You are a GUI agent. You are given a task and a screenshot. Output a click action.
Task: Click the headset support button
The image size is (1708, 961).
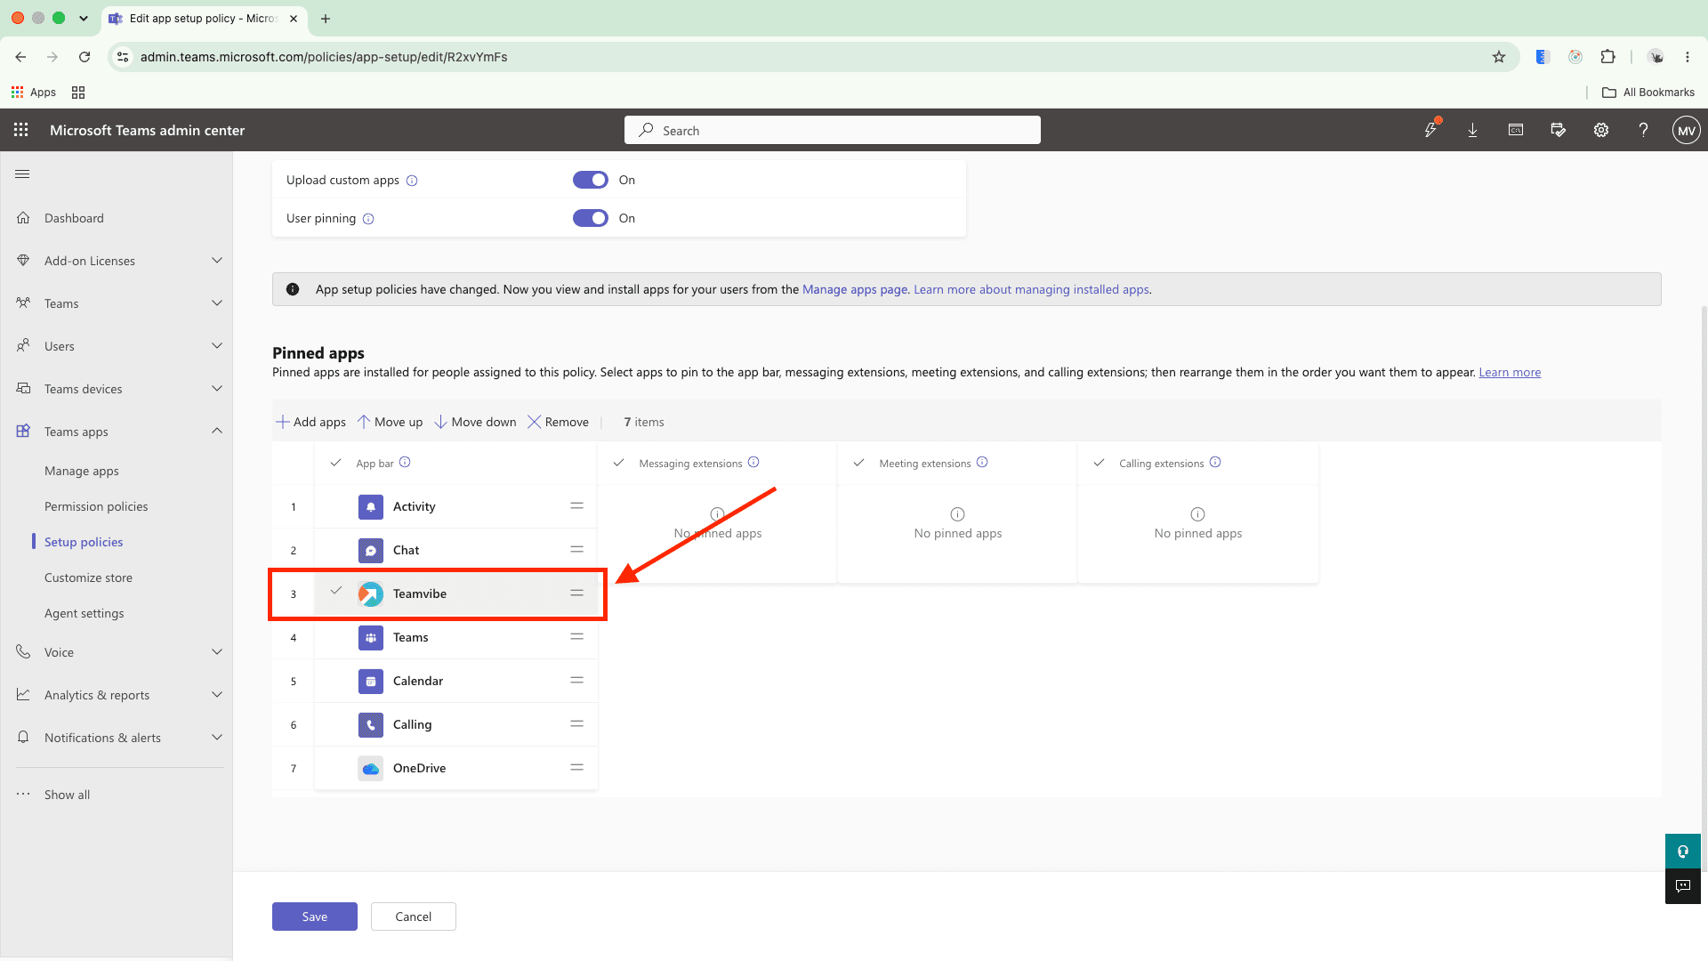1683,852
